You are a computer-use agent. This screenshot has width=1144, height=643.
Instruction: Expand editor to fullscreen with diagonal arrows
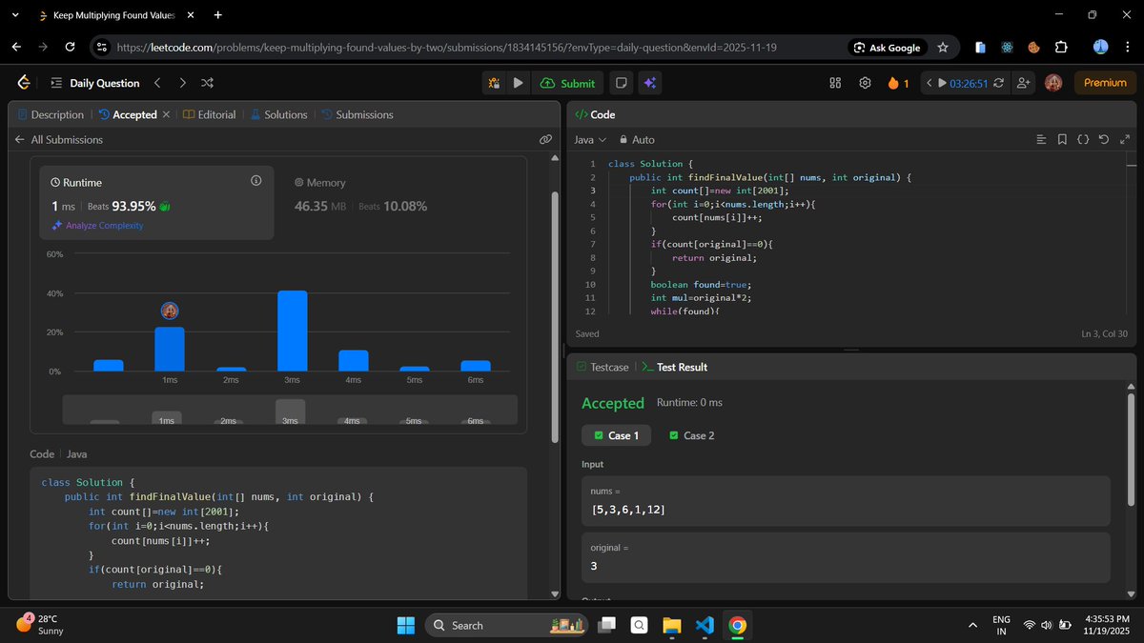[1125, 139]
